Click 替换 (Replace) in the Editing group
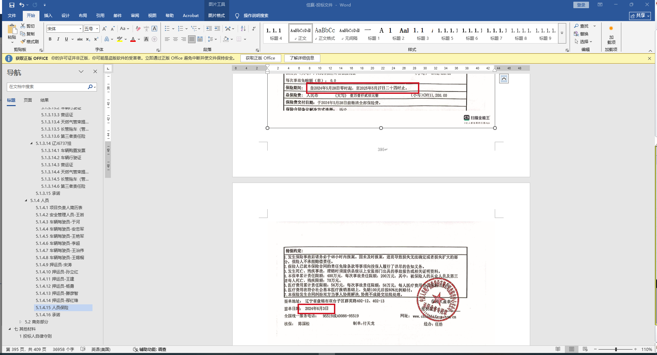The image size is (657, 355). click(582, 34)
